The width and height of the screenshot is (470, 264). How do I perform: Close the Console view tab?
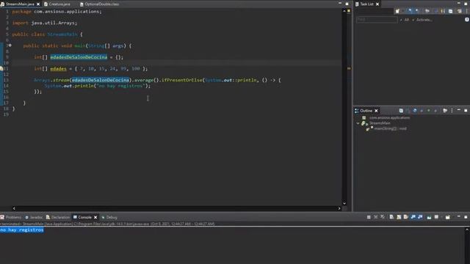point(95,217)
